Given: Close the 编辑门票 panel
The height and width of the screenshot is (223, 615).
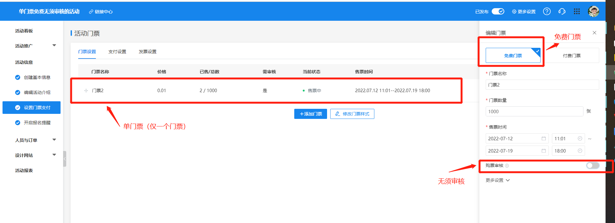Looking at the screenshot, I should tap(594, 33).
